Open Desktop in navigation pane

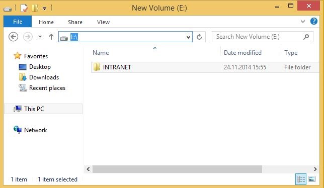40,67
